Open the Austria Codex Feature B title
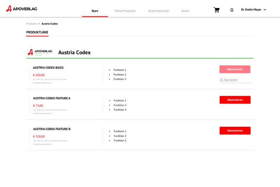The image size is (280, 187). click(52, 129)
